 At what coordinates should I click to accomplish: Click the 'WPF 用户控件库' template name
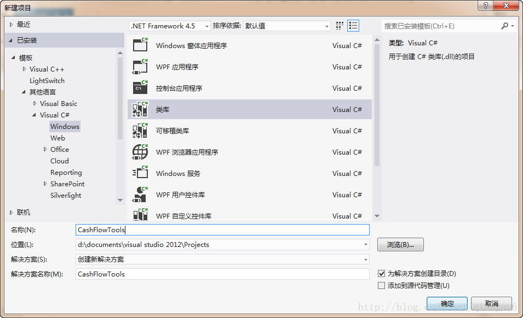coord(180,195)
